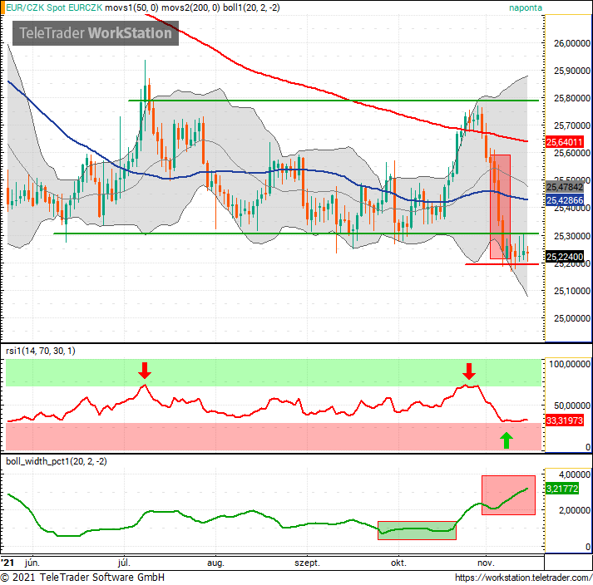This screenshot has width=593, height=585.
Task: Click the nov. month label on time axis
Action: [486, 563]
